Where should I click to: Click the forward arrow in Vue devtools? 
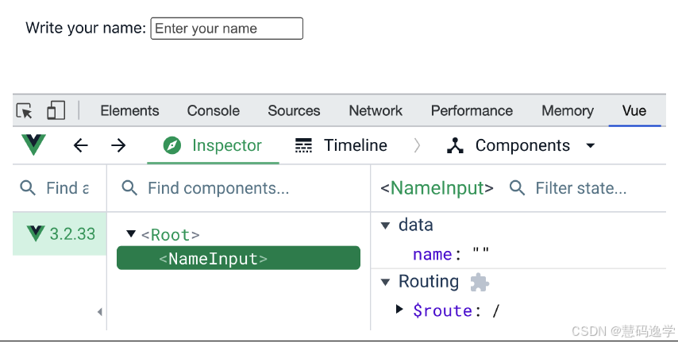[x=118, y=145]
